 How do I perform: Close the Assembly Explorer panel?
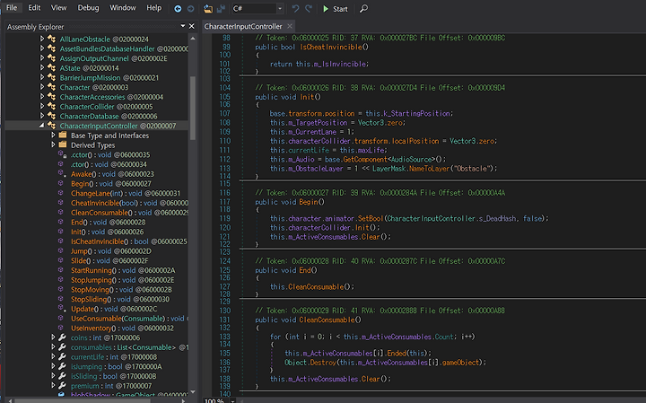pos(192,26)
